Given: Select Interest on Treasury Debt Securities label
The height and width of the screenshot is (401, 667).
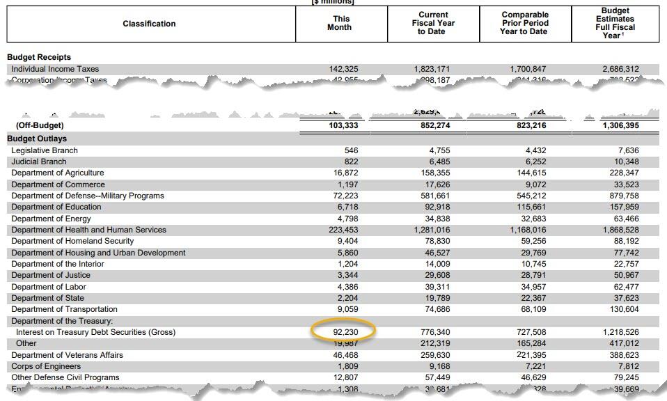Looking at the screenshot, I should pos(95,332).
